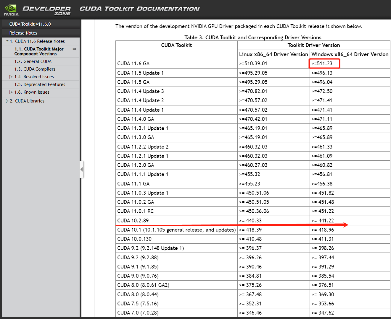Click the Windows x86_64 Driver Version column header
391x319 pixels.
pyautogui.click(x=350, y=54)
